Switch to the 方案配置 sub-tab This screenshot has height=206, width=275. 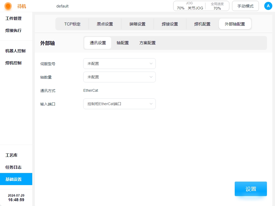coord(147,43)
